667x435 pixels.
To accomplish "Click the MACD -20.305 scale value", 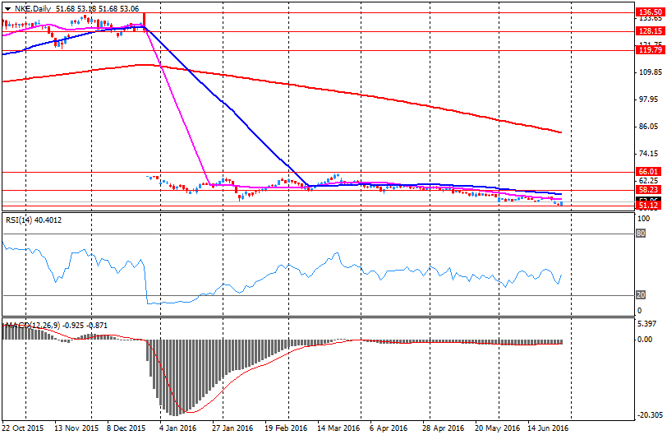I will point(649,415).
